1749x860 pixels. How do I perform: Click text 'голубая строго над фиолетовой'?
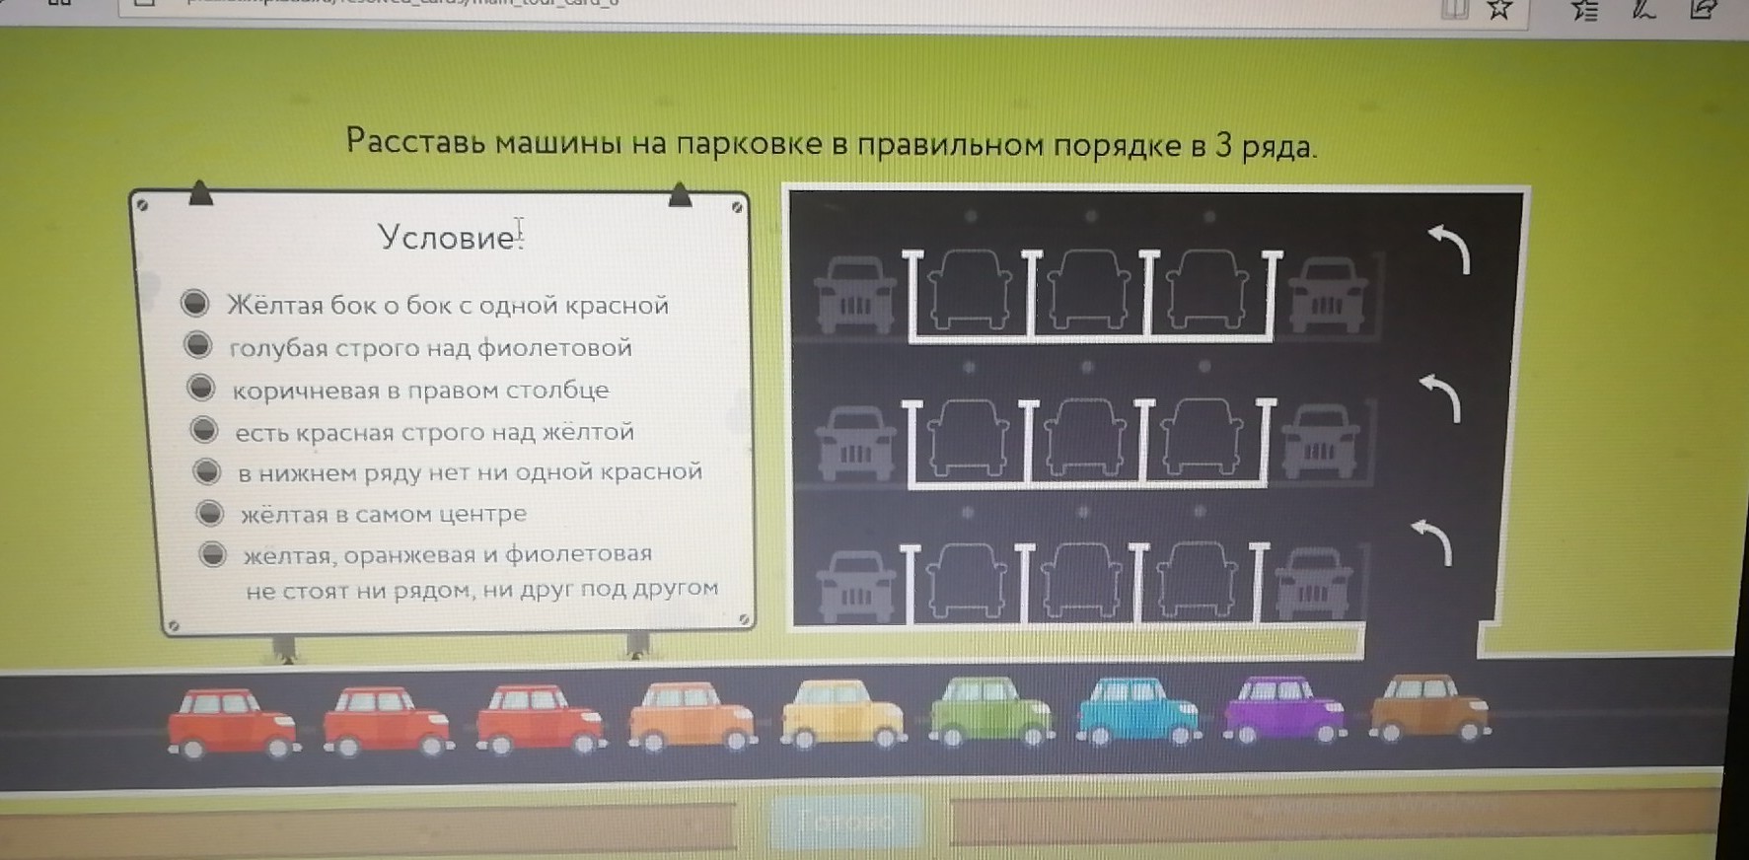click(x=430, y=348)
